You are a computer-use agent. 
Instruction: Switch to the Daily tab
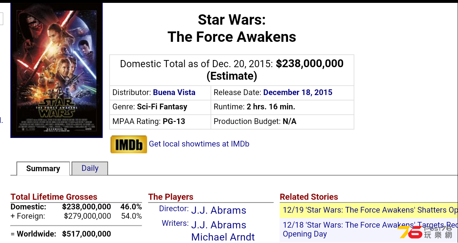pyautogui.click(x=90, y=168)
